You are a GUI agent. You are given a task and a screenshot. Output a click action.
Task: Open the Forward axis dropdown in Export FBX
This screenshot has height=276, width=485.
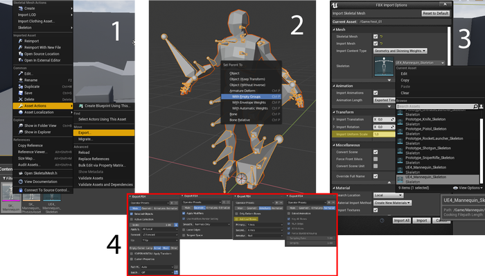point(160,235)
